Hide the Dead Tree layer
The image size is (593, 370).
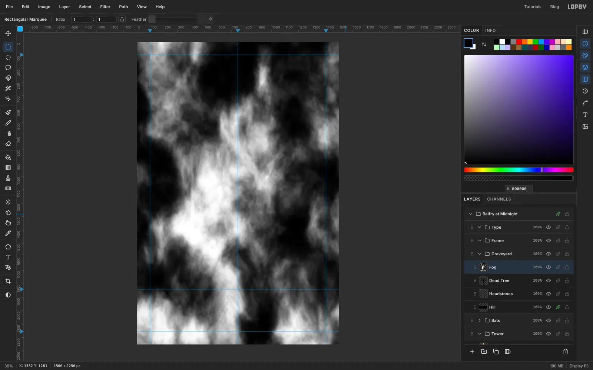tap(549, 280)
